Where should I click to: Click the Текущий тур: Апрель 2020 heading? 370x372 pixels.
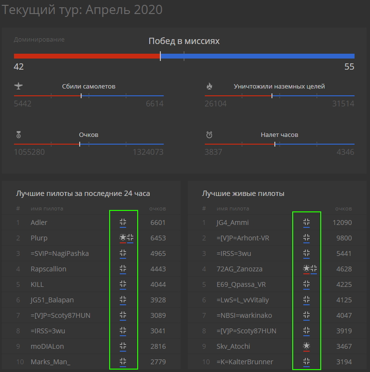[x=83, y=10]
